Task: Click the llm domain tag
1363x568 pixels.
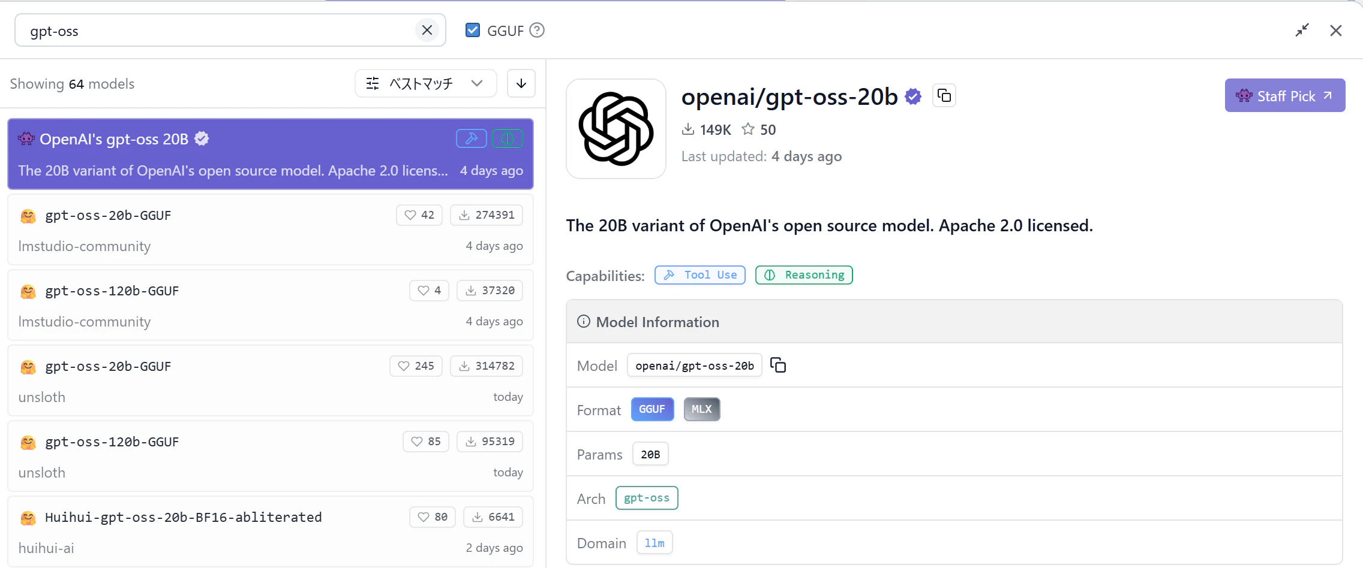Action: coord(655,543)
